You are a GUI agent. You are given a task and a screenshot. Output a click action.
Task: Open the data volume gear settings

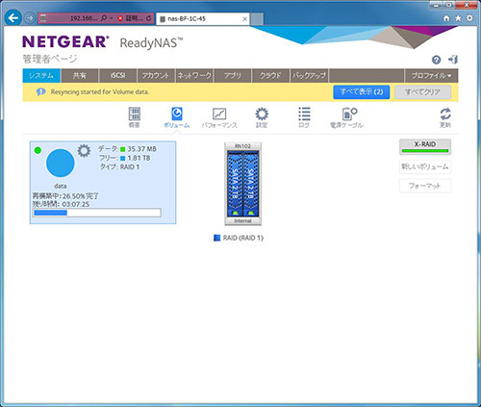point(84,151)
